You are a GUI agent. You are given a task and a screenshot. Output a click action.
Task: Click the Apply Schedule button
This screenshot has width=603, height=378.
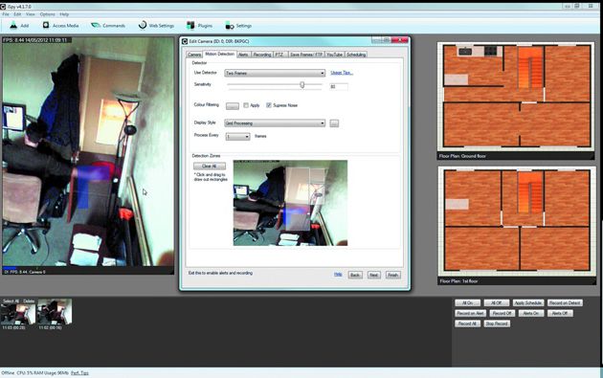coord(528,303)
